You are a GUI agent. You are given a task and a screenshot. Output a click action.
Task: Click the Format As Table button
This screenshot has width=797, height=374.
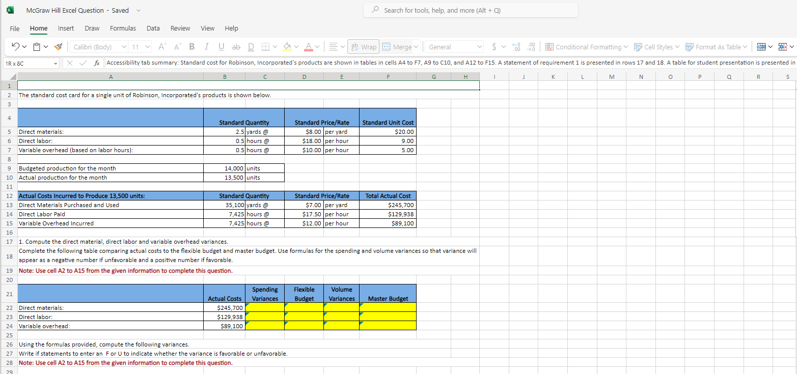coord(716,46)
